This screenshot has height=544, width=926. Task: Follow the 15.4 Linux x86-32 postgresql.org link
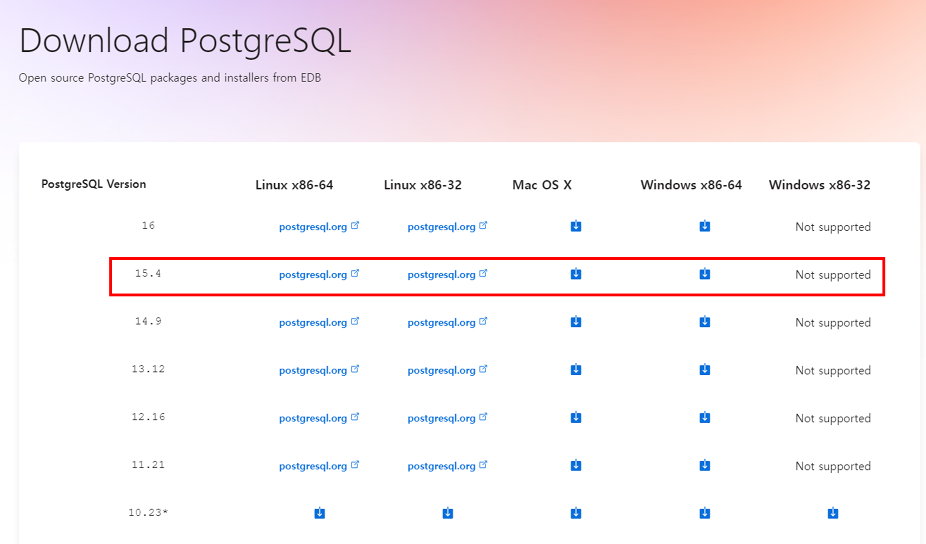pyautogui.click(x=447, y=274)
